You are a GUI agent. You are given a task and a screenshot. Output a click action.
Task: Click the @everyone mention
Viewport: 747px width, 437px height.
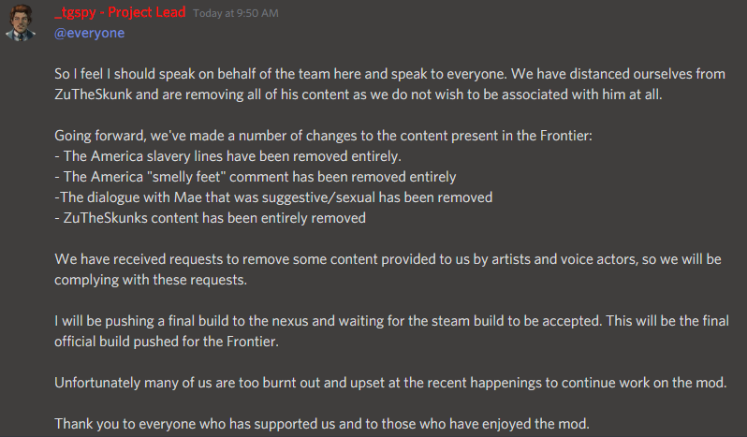click(x=90, y=33)
